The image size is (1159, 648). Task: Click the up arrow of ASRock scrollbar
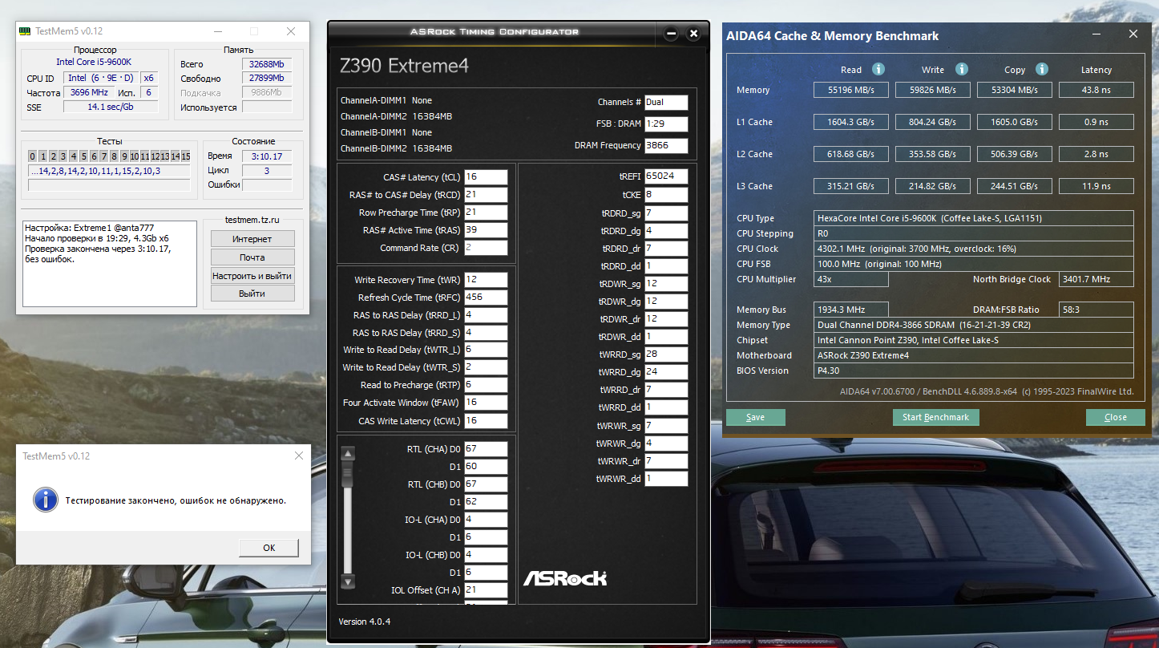(x=348, y=453)
